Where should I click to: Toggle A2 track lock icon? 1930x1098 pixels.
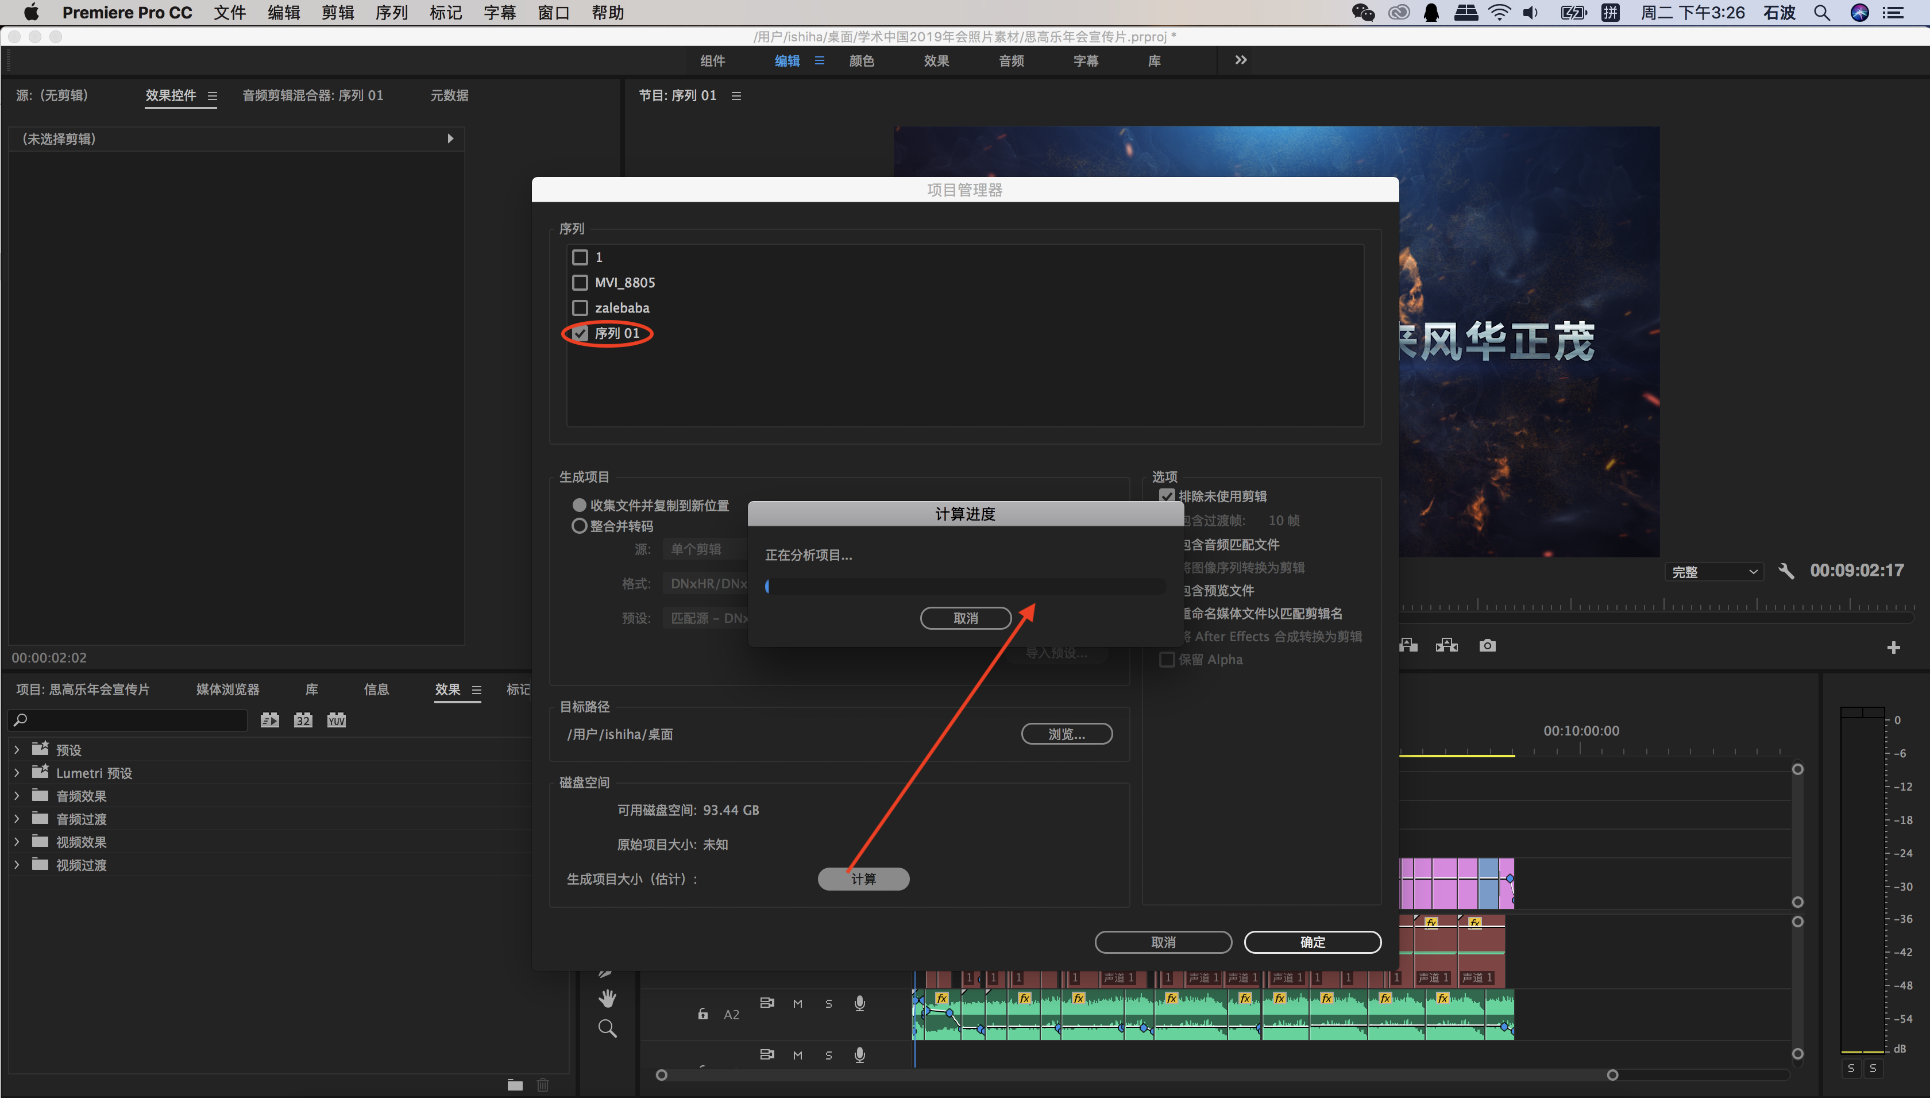coord(702,1014)
